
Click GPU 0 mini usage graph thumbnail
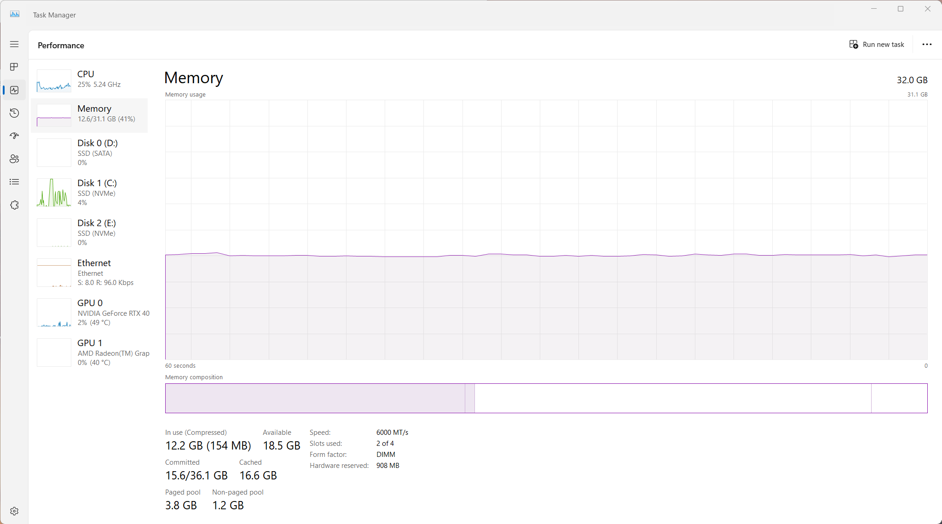point(54,313)
